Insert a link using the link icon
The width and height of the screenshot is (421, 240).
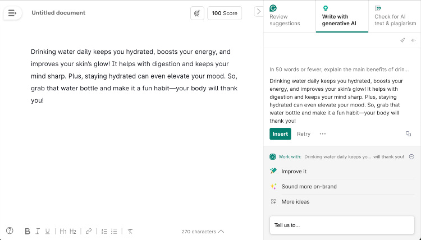89,231
